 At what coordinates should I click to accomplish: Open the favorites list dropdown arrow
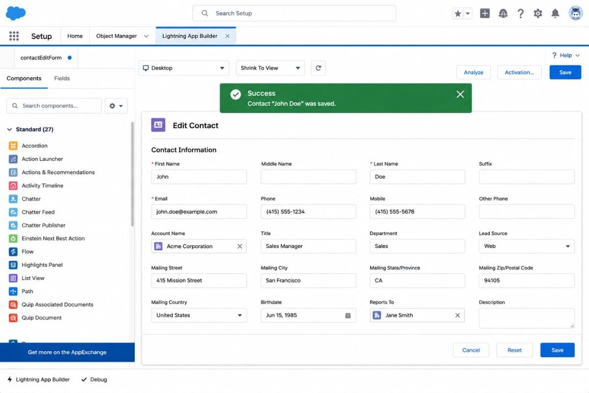pos(468,14)
